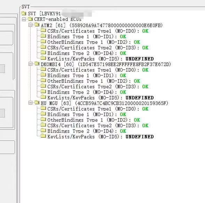
Task: Click the SVT root folder icon
Action: coord(24,13)
